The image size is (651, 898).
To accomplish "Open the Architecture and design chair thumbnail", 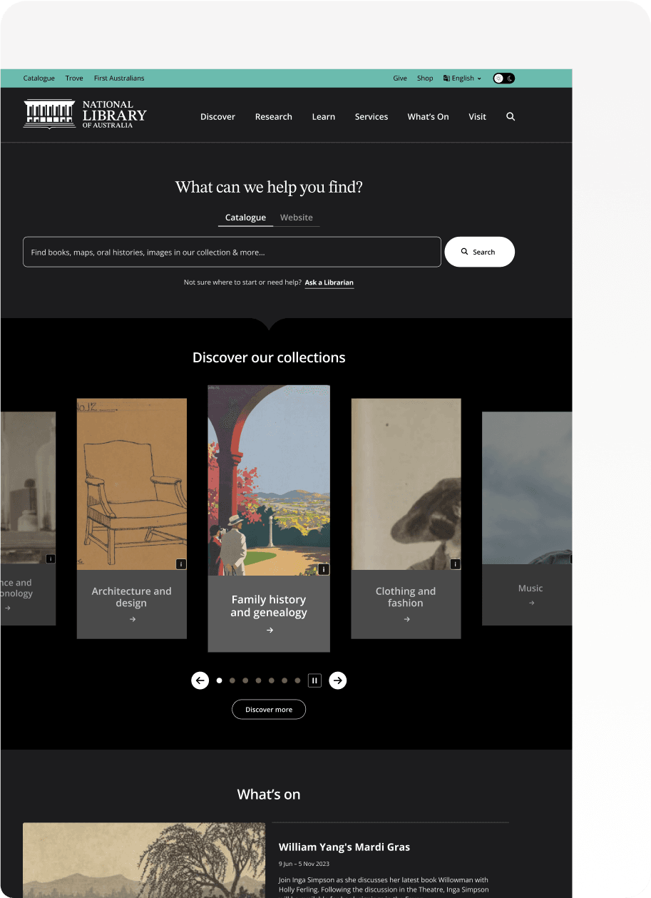I will (x=132, y=484).
